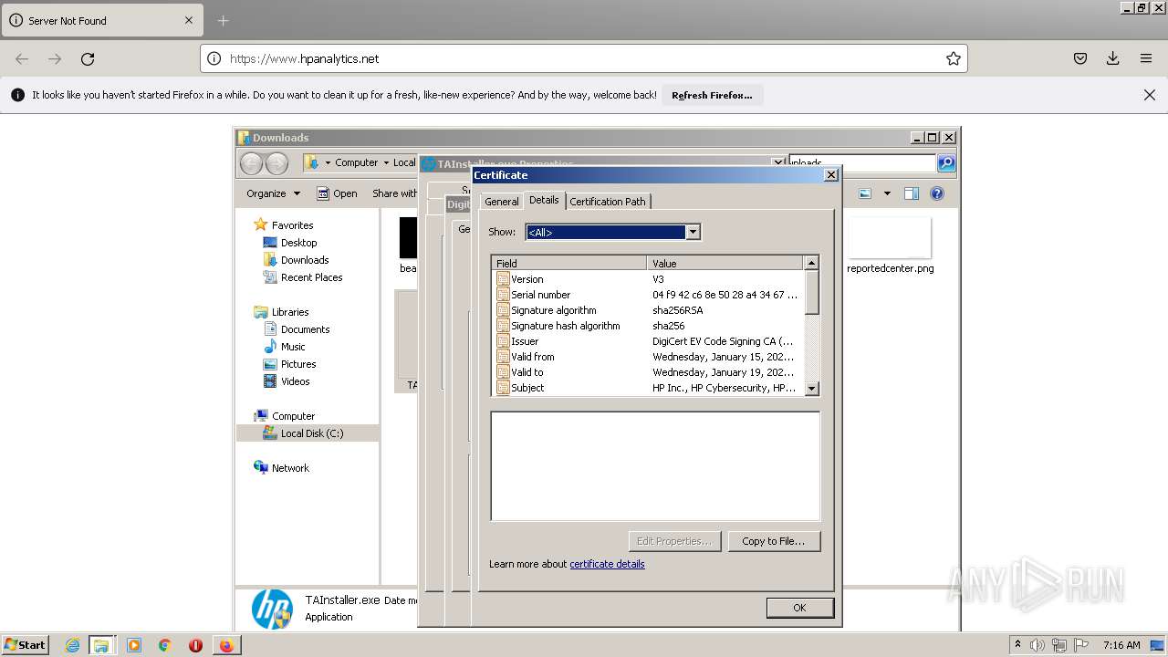Select the Details tab in Certificate

click(544, 200)
